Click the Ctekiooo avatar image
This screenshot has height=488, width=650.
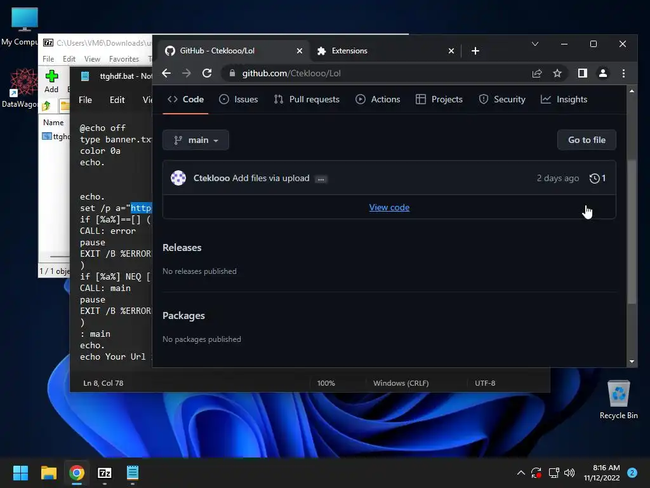(178, 178)
